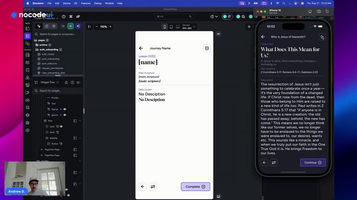Image resolution: width=357 pixels, height=200 pixels.
Task: Open the keyboard shortcuts command icon
Action: coord(71,17)
